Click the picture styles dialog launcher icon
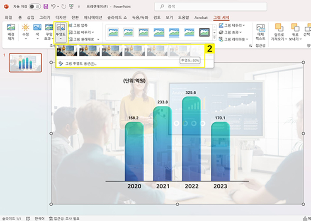311x221 pixels. [x=250, y=46]
